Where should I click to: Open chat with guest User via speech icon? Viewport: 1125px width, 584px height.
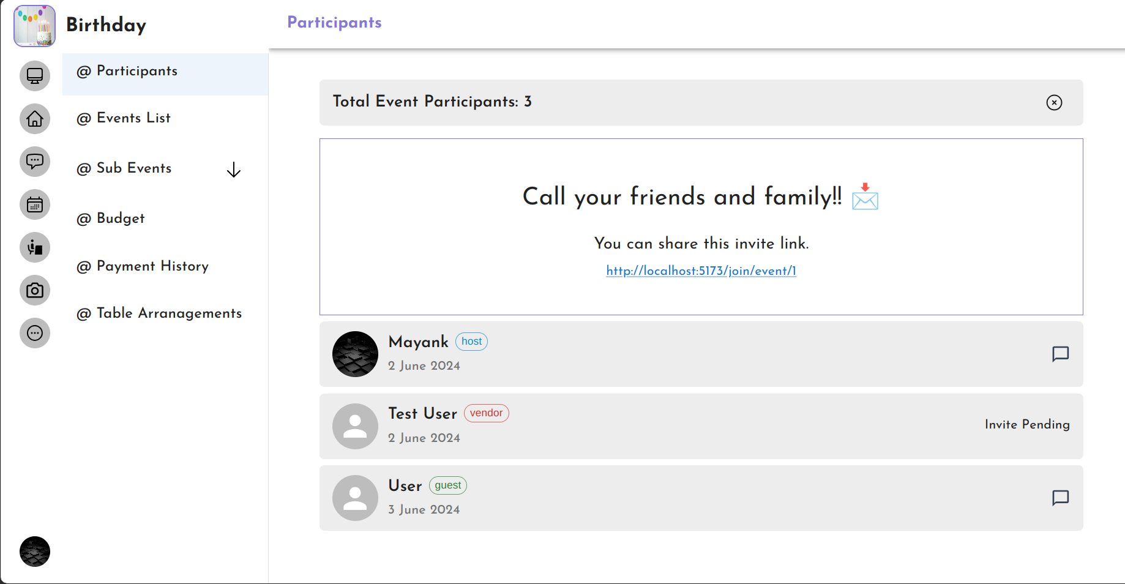(x=1060, y=498)
